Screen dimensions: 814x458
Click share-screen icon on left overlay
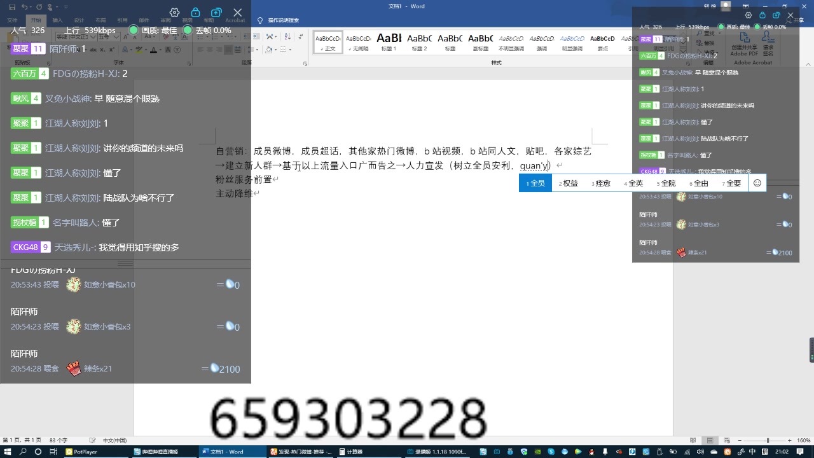pyautogui.click(x=216, y=13)
